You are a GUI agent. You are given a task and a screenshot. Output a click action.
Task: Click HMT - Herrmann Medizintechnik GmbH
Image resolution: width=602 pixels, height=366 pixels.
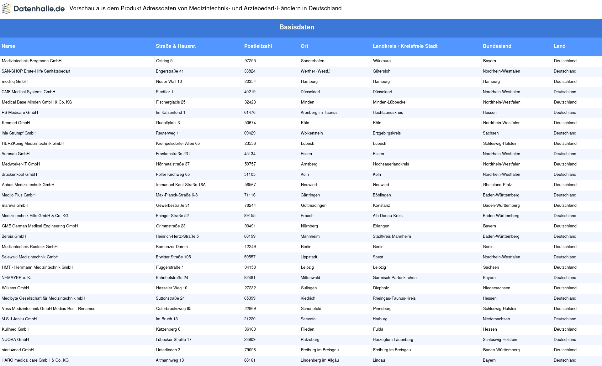click(x=38, y=267)
